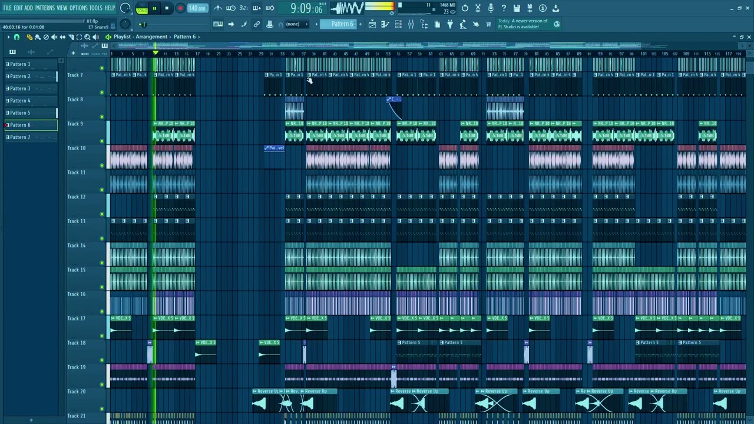754x424 pixels.
Task: Click the 9:09:06 time display
Action: click(307, 9)
